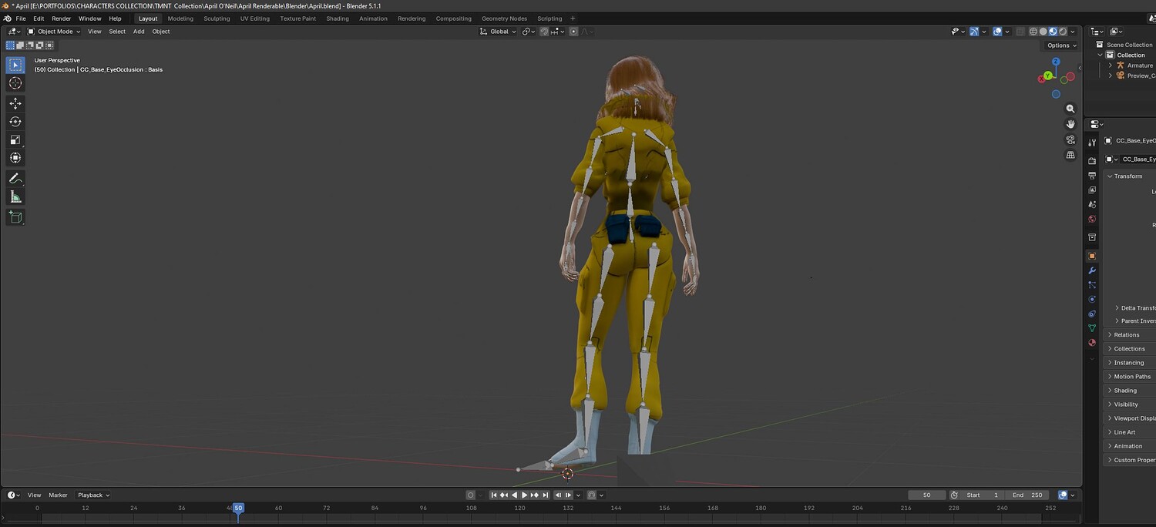Screen dimensions: 1156x527
Task: Select the Transform tool
Action: [x=15, y=158]
